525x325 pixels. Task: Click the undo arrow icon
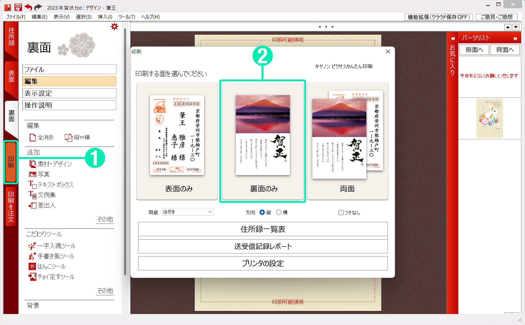pyautogui.click(x=28, y=7)
